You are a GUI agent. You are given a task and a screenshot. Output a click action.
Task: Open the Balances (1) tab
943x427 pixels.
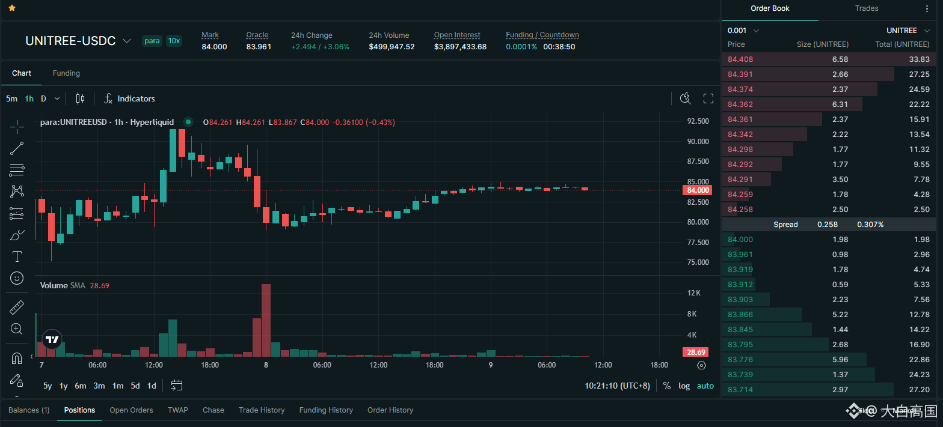(29, 410)
